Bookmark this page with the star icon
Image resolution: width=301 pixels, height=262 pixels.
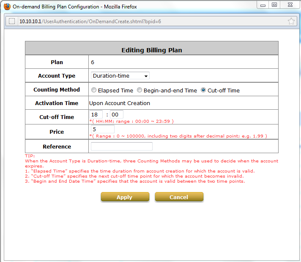(x=291, y=21)
